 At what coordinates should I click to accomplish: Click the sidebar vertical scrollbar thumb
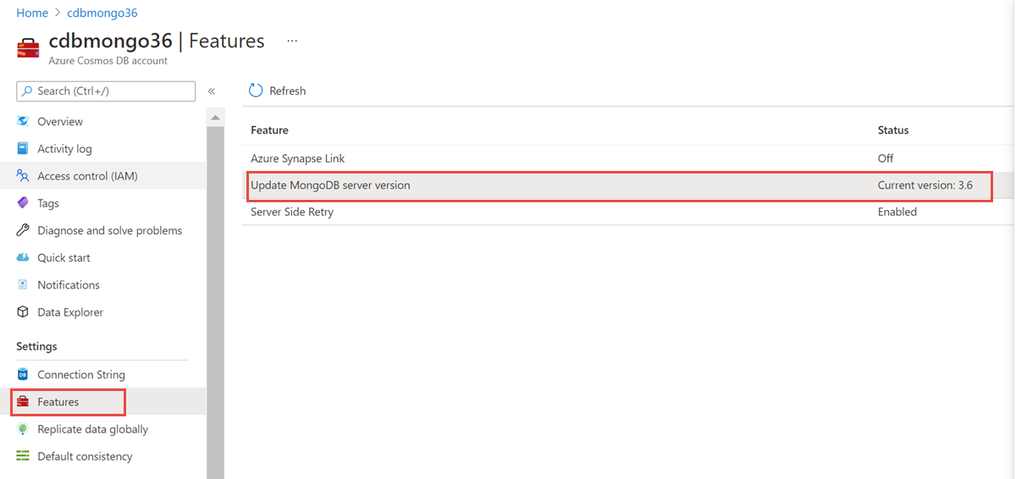(x=215, y=302)
